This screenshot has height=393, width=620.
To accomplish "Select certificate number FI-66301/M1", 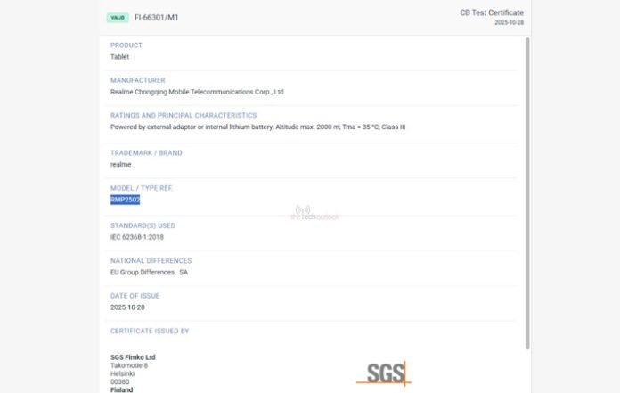I will 157,17.
